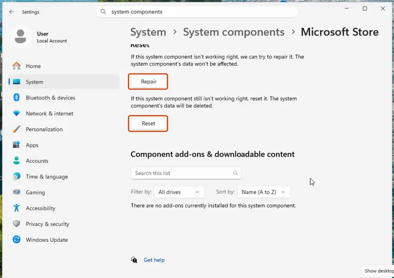Click Component add-ons & downloadable content heading
Screen dimensions: 394x278
coord(213,154)
